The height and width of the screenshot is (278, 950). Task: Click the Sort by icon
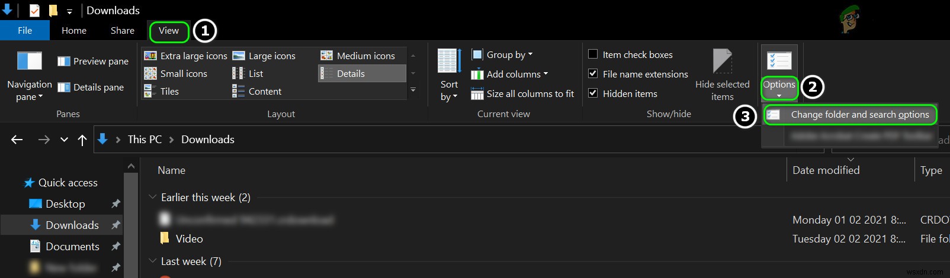pyautogui.click(x=449, y=62)
